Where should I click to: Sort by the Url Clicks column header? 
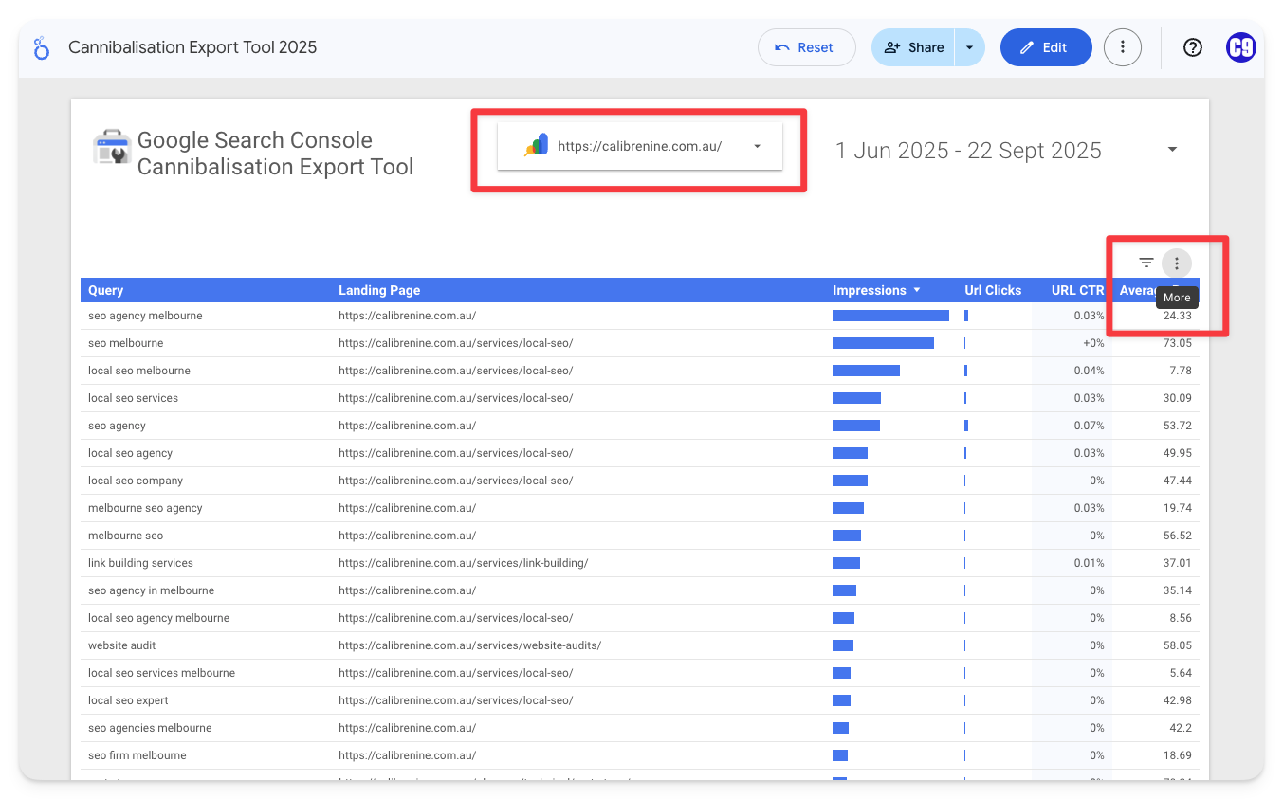click(993, 290)
